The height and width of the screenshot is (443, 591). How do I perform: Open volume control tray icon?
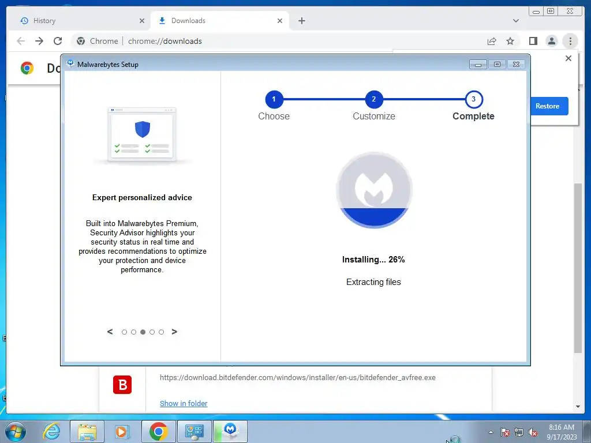(533, 432)
